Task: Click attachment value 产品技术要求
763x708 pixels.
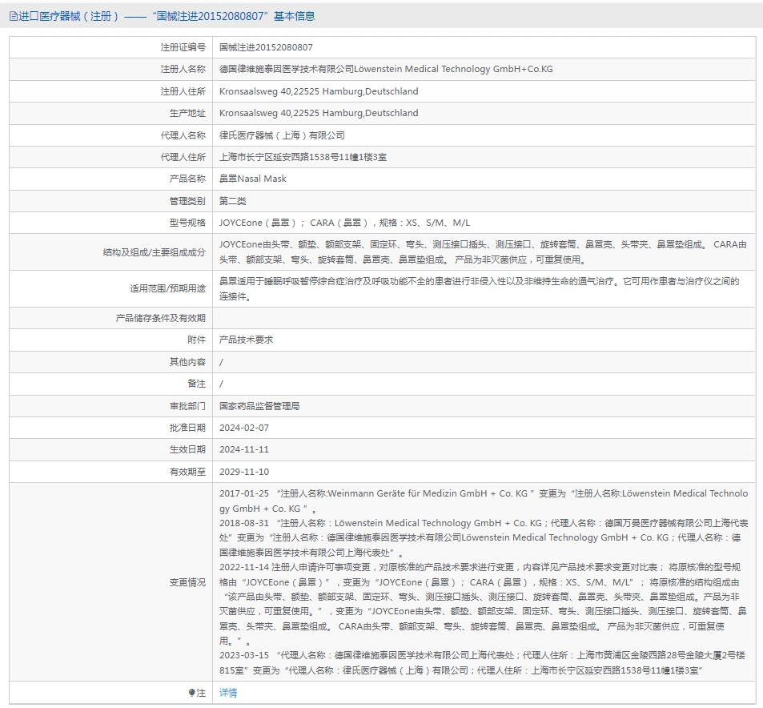Action: tap(247, 340)
